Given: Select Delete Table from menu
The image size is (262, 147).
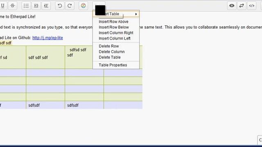Looking at the screenshot, I should point(110,57).
